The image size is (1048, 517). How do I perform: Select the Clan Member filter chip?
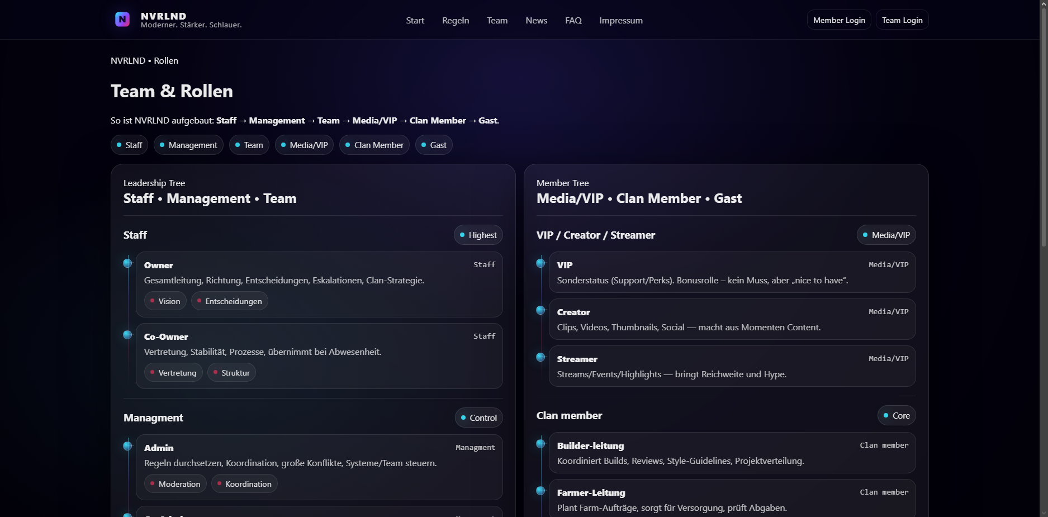(x=374, y=145)
